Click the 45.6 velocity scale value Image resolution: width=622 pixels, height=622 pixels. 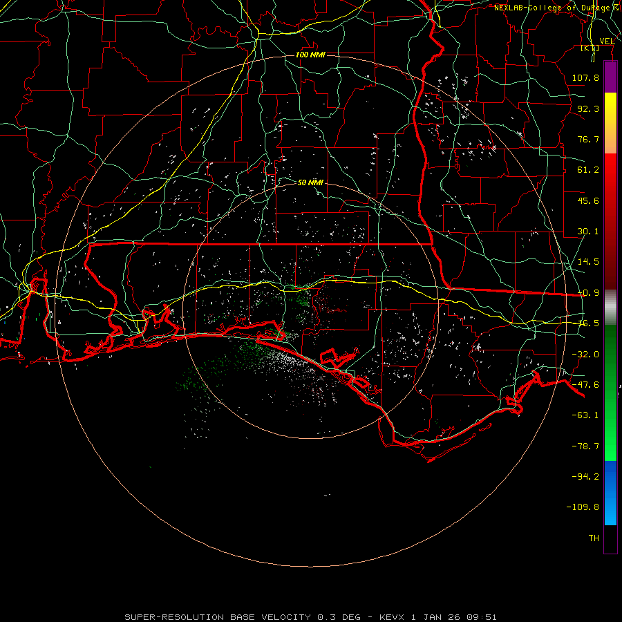click(x=588, y=200)
